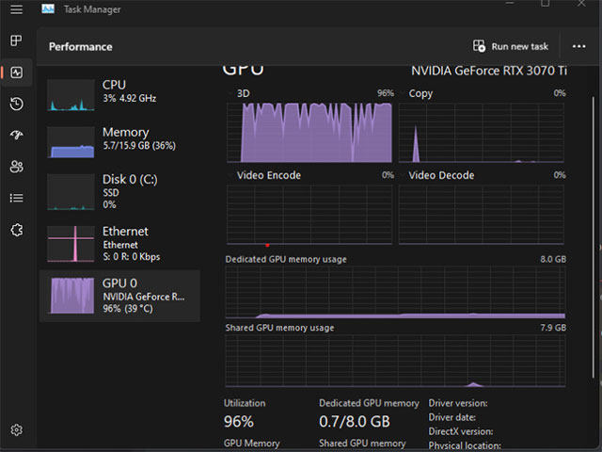The height and width of the screenshot is (452, 602).
Task: Open the hamburger navigation menu
Action: (16, 9)
